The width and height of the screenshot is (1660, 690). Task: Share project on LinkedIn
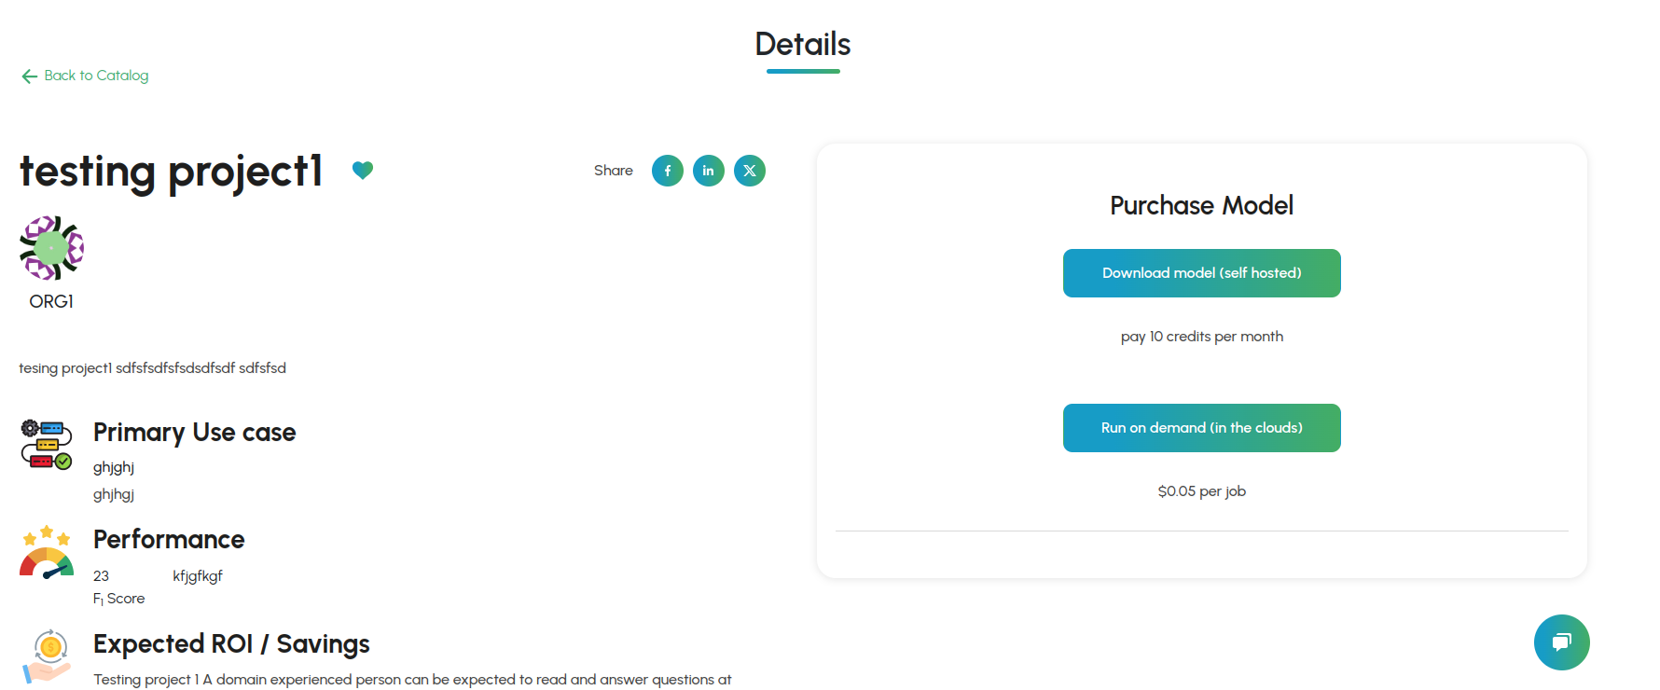(x=709, y=171)
